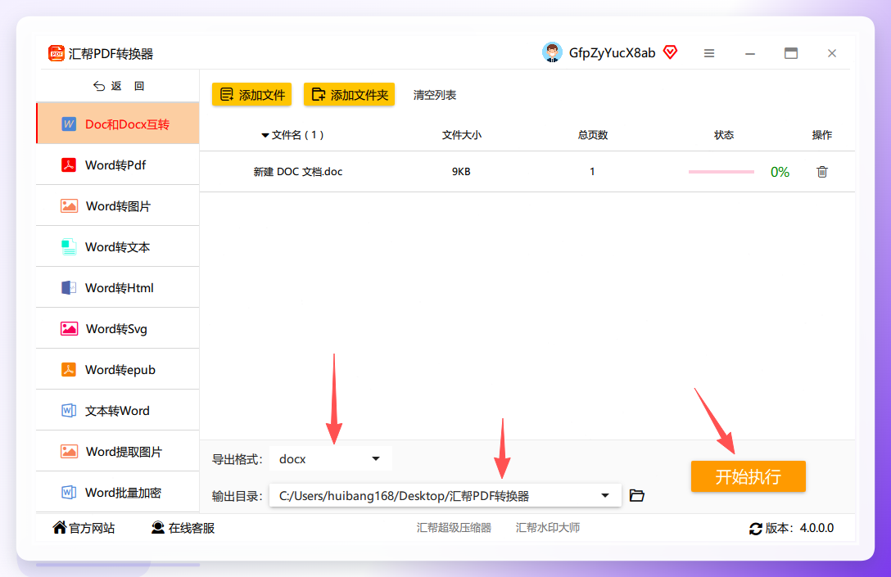Switch to Word转Pdf mode
This screenshot has width=891, height=577.
click(x=118, y=165)
